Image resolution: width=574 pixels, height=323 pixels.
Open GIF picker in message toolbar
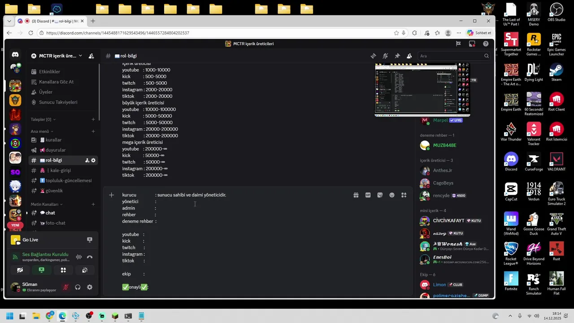368,195
